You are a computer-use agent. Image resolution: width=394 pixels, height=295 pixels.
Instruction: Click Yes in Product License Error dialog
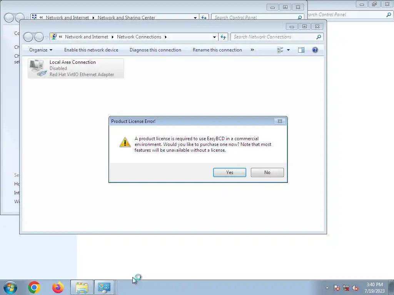point(229,172)
